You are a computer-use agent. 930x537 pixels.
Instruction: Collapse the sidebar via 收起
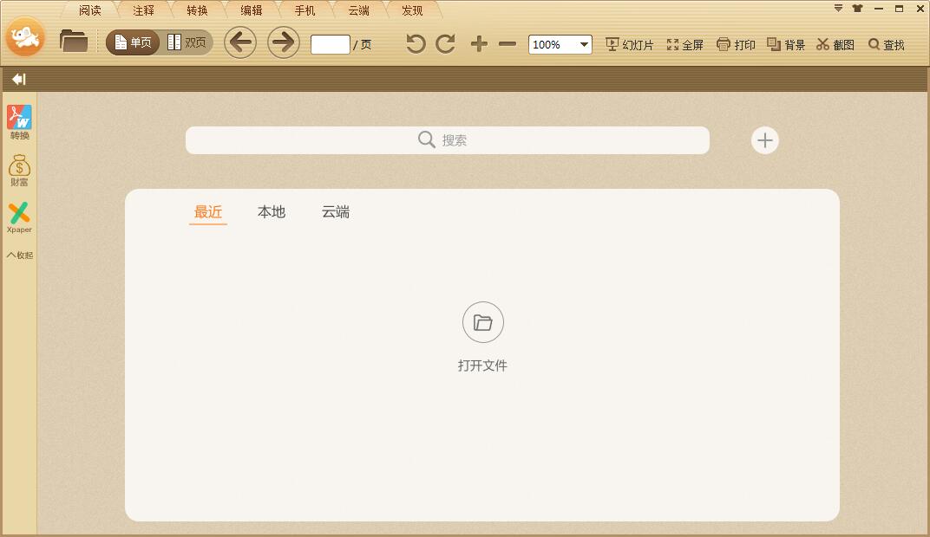tap(19, 254)
